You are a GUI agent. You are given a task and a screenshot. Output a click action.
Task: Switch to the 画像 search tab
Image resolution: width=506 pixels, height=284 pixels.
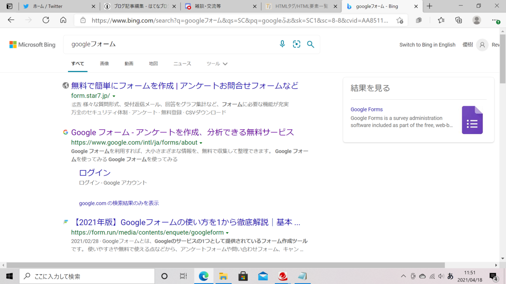104,63
